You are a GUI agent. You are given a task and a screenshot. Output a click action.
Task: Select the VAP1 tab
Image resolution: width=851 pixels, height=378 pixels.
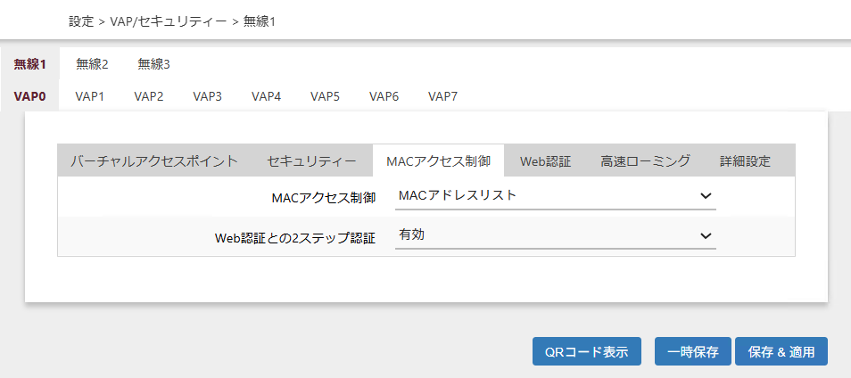[x=89, y=97]
